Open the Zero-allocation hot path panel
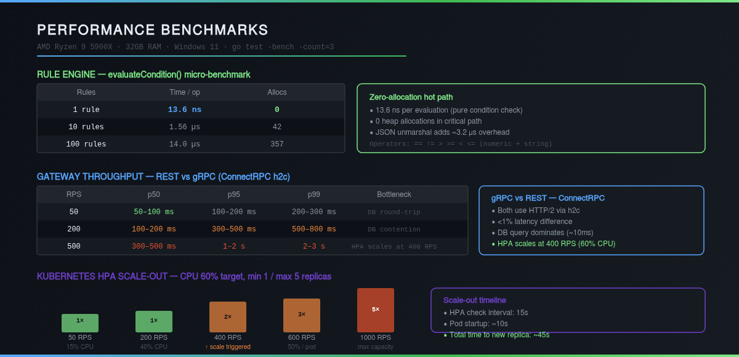Screen dimensions: 739x357 531,118
